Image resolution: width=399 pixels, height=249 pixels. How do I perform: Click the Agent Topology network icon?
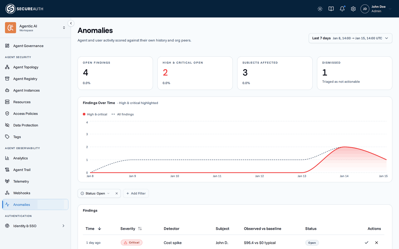coord(7,67)
